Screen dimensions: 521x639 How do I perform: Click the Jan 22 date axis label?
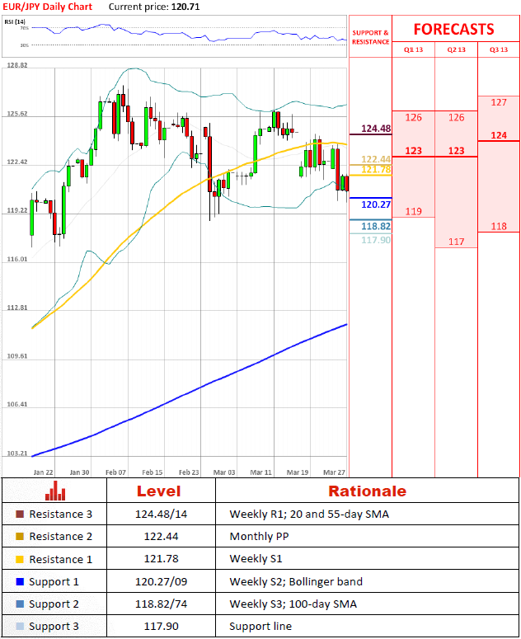pos(43,472)
